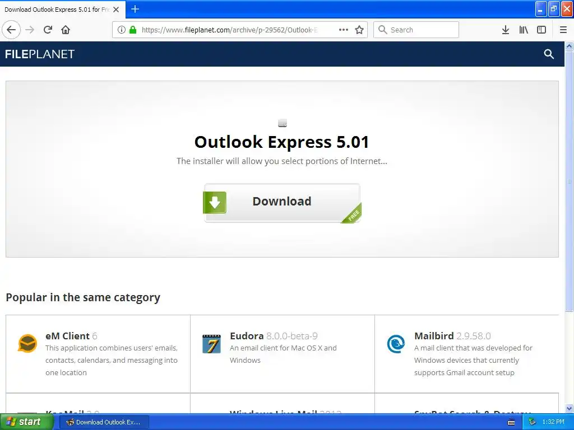This screenshot has height=430, width=574.
Task: Click the 1:32 PM taskbar clock
Action: pos(553,422)
